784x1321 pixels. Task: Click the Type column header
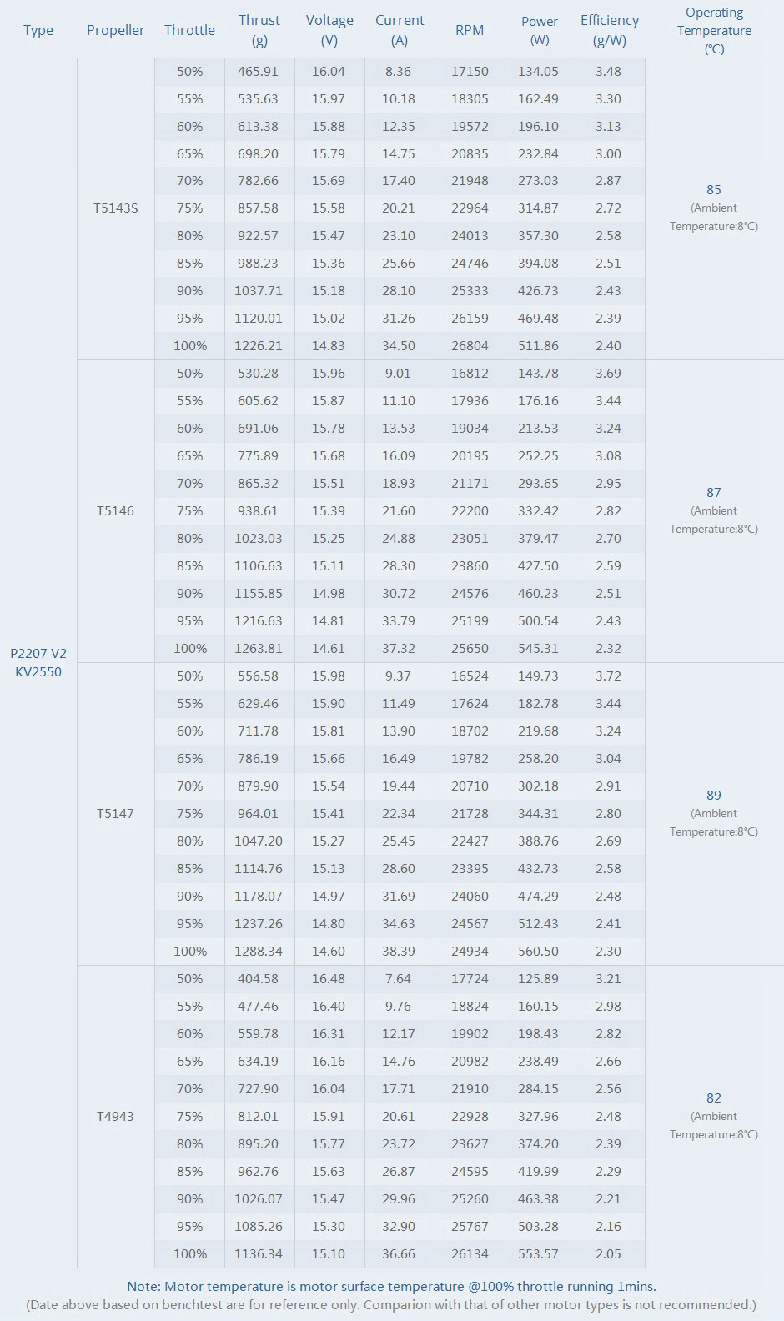point(38,30)
